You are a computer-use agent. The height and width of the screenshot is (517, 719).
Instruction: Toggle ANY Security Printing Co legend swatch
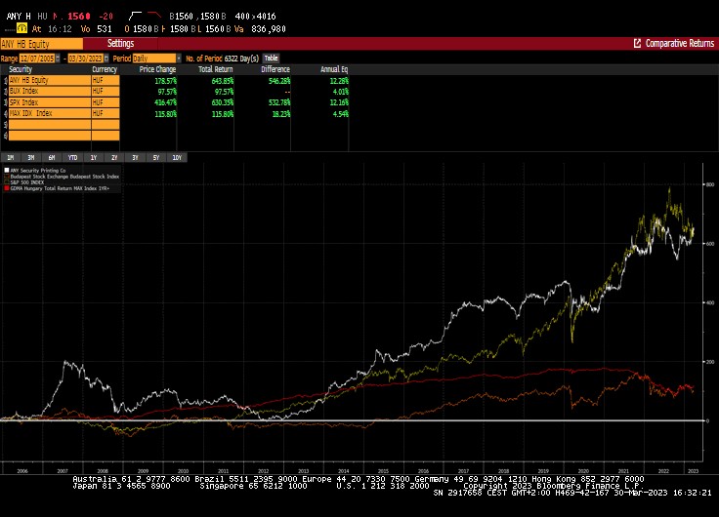tap(7, 171)
